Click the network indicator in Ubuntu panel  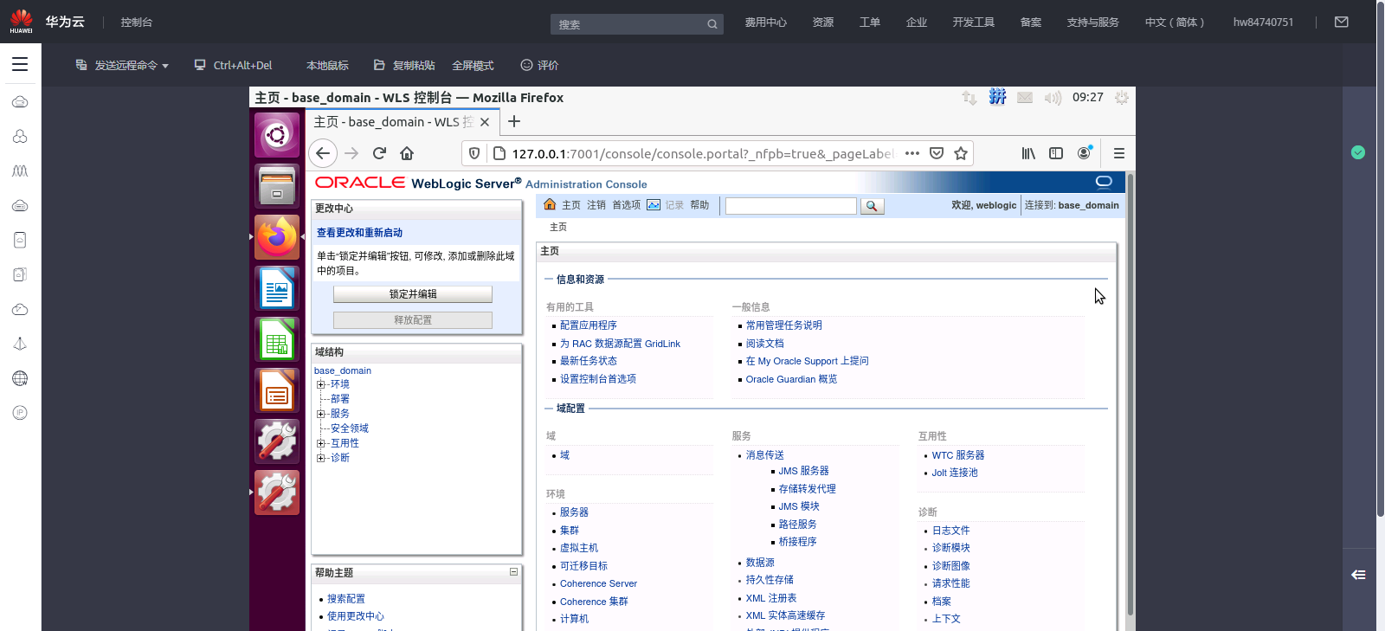point(969,98)
